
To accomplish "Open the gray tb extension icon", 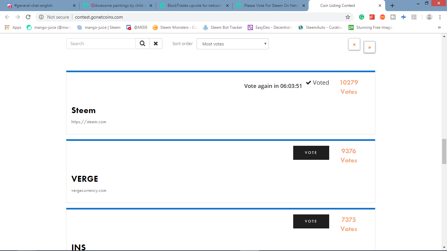I will coord(393,17).
